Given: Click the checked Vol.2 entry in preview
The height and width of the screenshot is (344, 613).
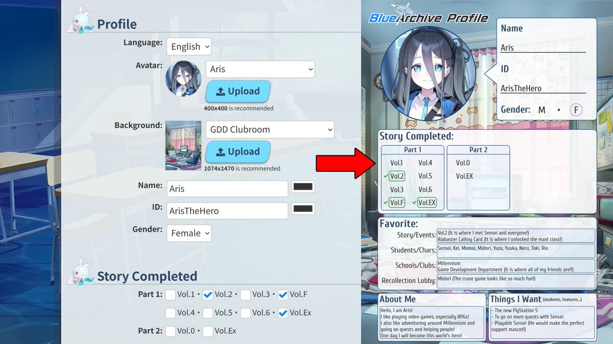Looking at the screenshot, I should (397, 176).
